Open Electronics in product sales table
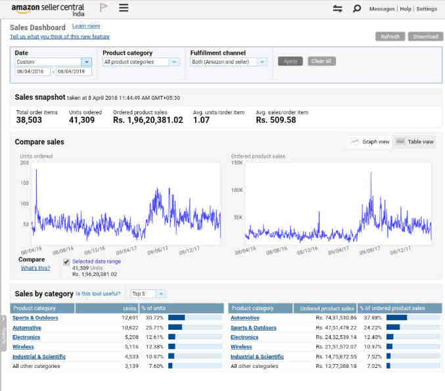The height and width of the screenshot is (391, 445). pyautogui.click(x=245, y=337)
